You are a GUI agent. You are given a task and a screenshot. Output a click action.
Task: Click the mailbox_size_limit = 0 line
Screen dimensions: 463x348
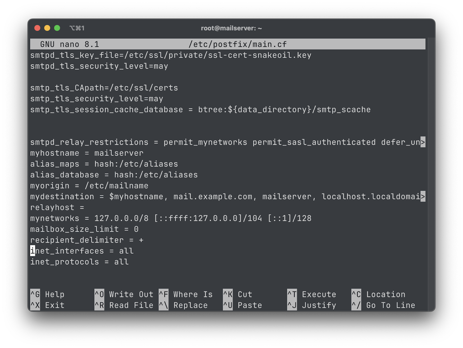tap(84, 229)
